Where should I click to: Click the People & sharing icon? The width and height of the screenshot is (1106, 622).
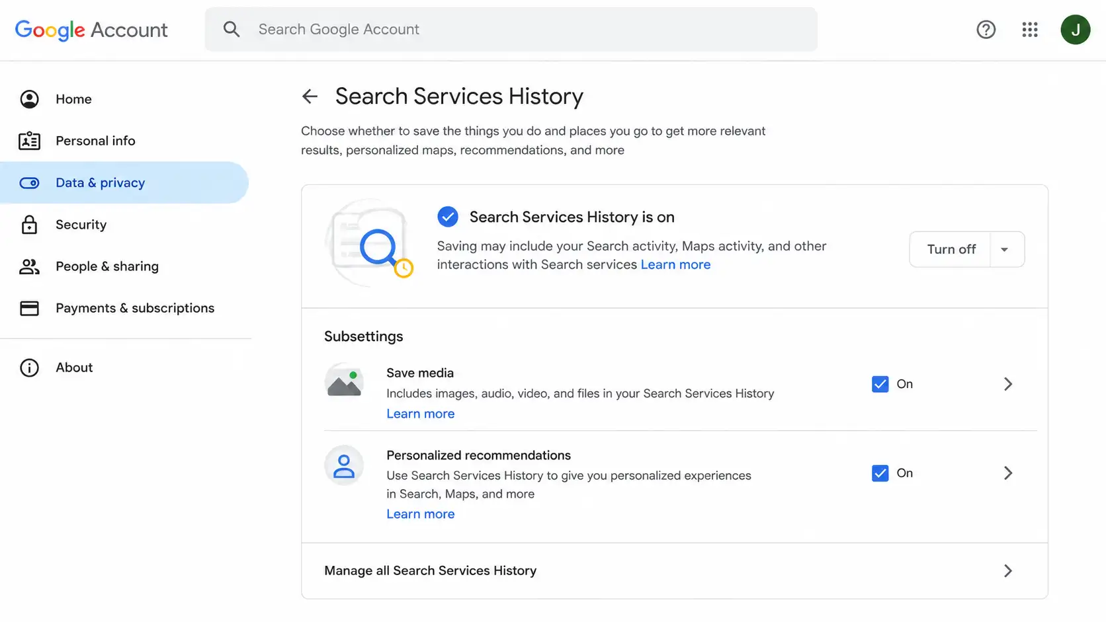coord(29,266)
